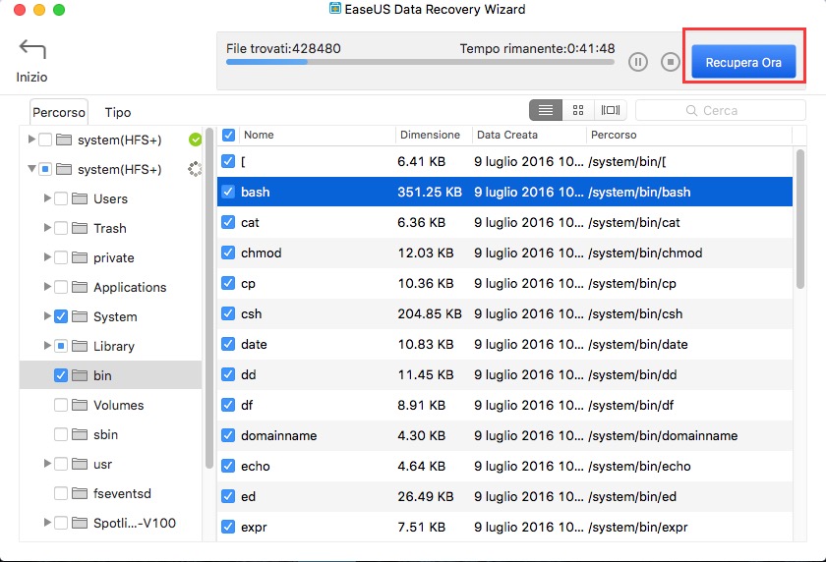Expand the first system(HFS+) tree node
Image resolution: width=826 pixels, height=562 pixels.
click(31, 139)
